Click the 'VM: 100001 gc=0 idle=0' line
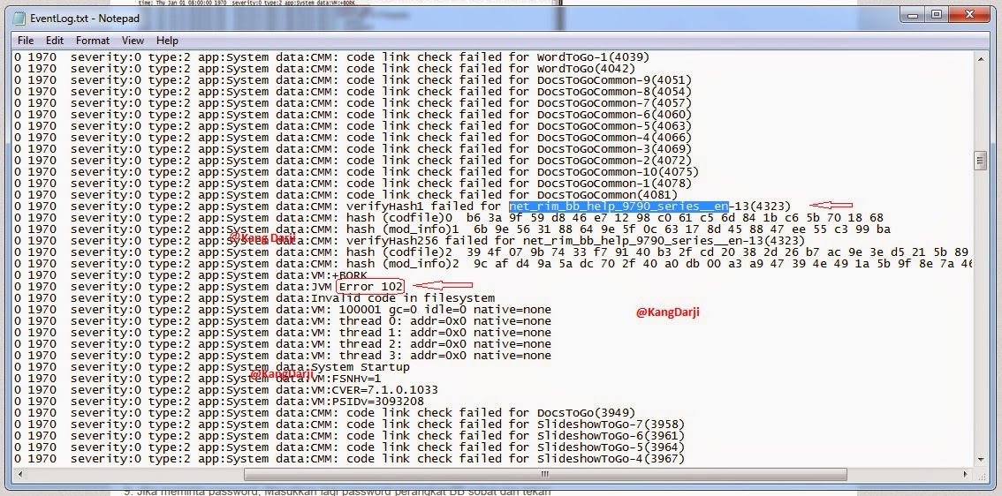This screenshot has height=496, width=1002. (283, 310)
